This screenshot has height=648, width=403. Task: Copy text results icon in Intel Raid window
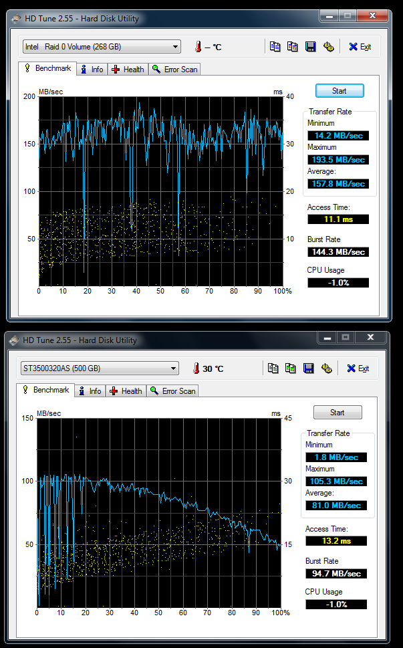(275, 47)
